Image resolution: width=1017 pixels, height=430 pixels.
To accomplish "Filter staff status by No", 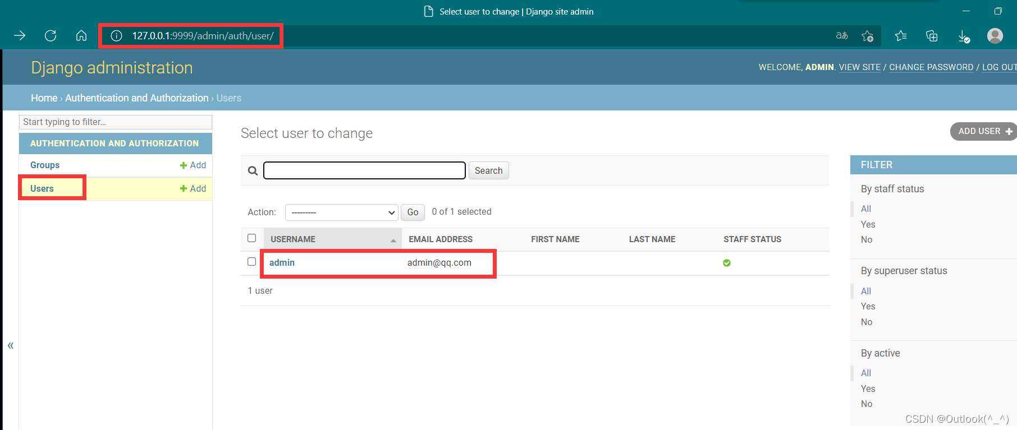I will pos(867,240).
